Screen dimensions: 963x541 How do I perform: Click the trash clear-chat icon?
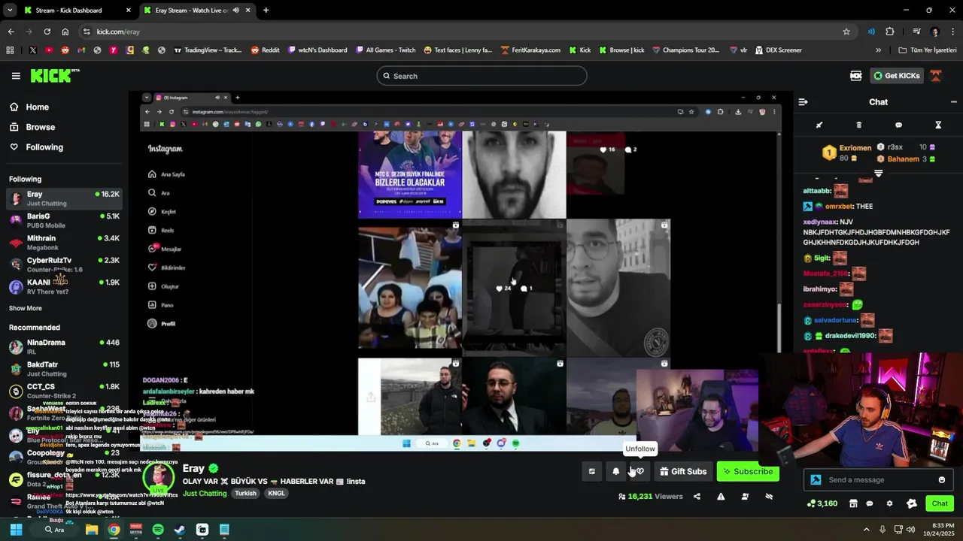click(x=859, y=125)
